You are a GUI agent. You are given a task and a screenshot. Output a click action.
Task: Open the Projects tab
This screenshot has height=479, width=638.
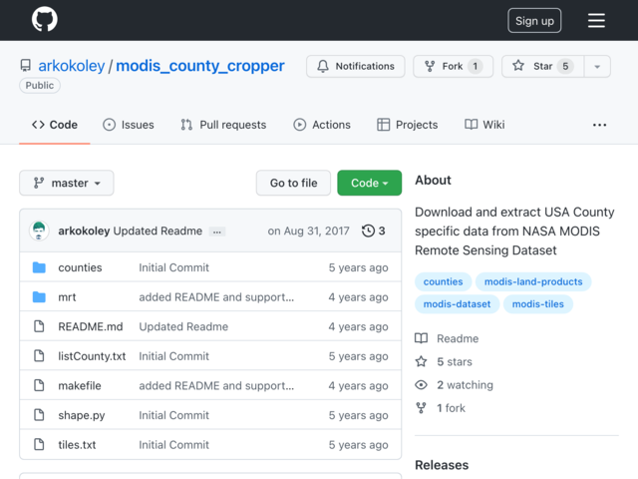tap(408, 125)
